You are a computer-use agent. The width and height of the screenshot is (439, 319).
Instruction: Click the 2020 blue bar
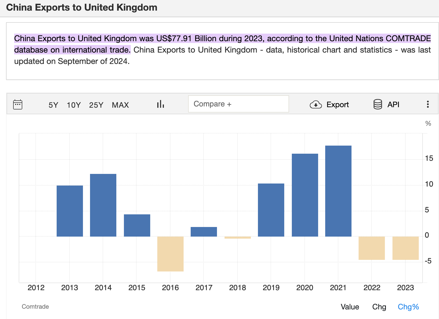[305, 195]
